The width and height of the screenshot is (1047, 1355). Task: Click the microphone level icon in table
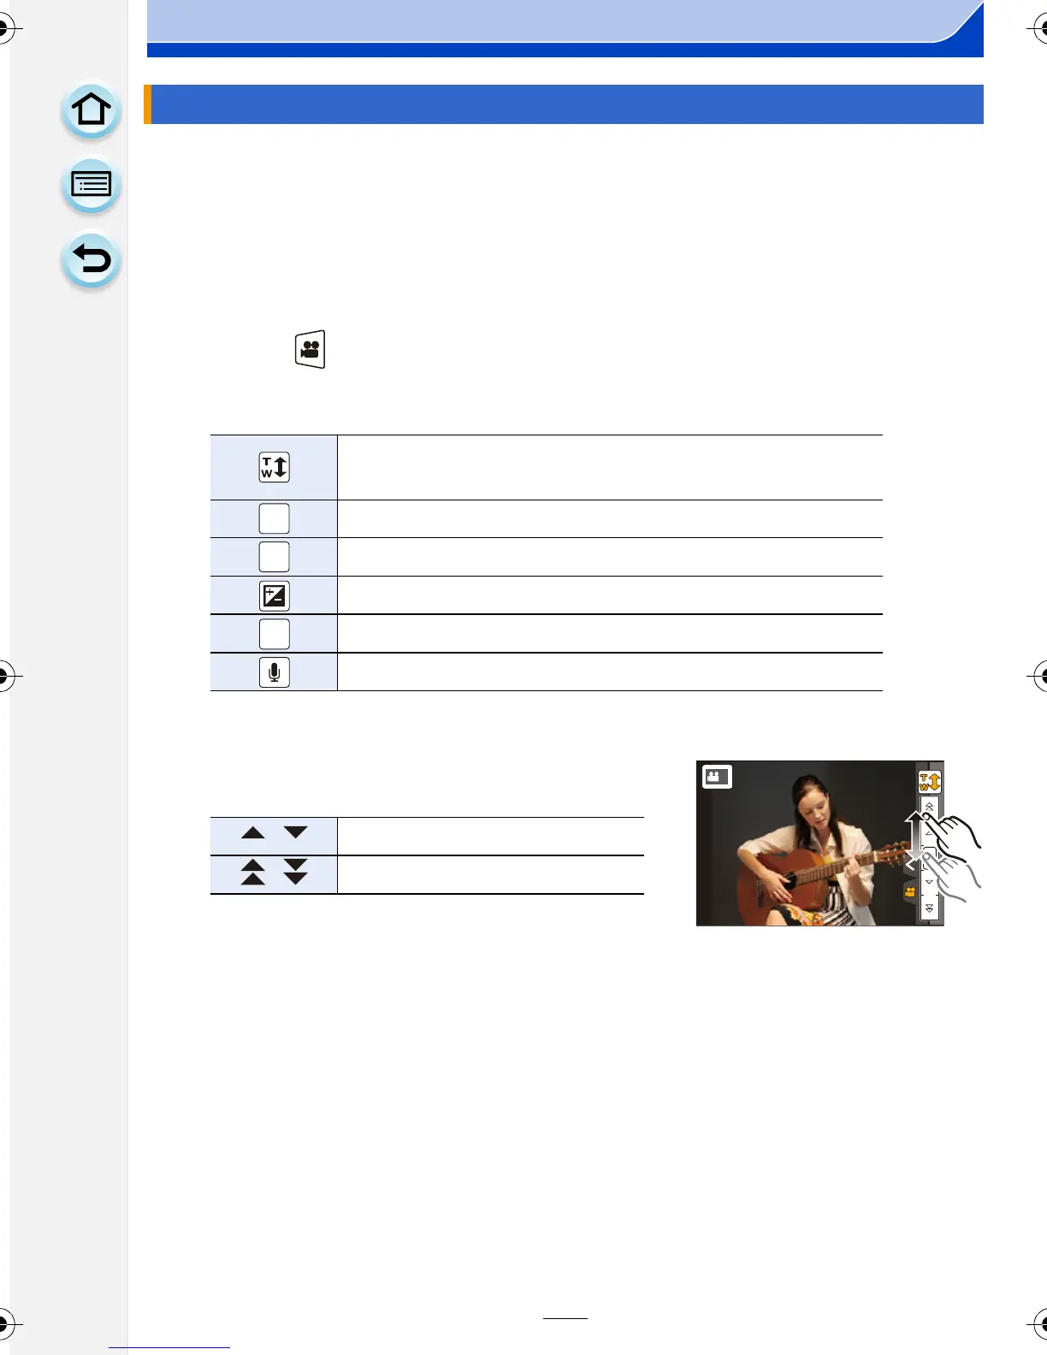click(x=274, y=672)
